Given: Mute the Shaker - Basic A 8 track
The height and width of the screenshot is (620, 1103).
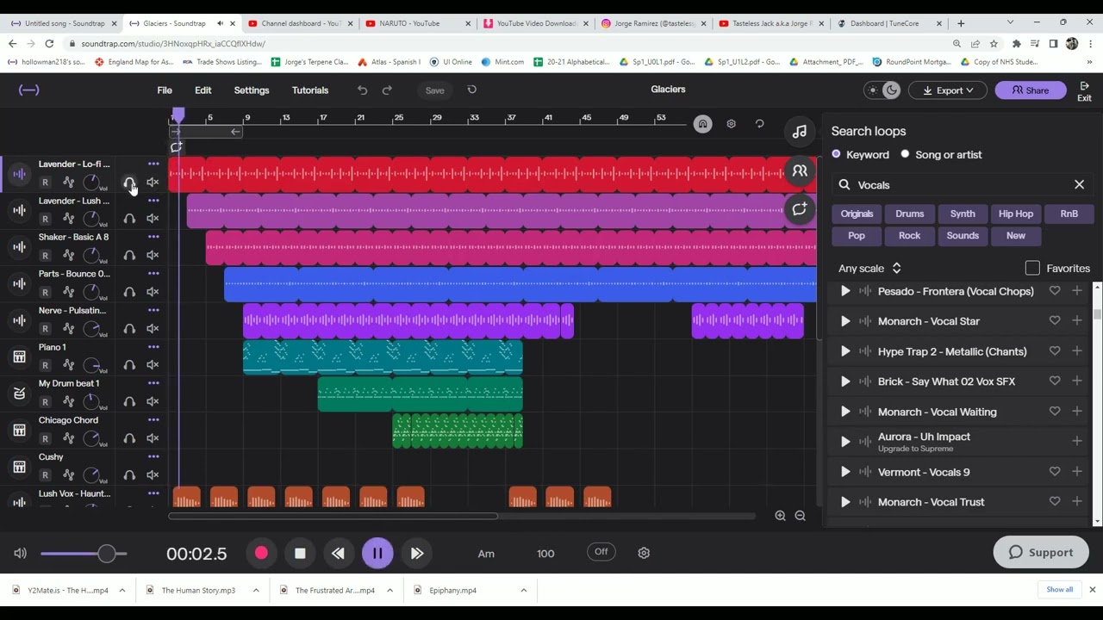Looking at the screenshot, I should coord(153,255).
